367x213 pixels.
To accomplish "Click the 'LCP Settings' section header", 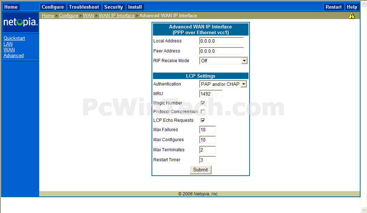I will coord(201,76).
